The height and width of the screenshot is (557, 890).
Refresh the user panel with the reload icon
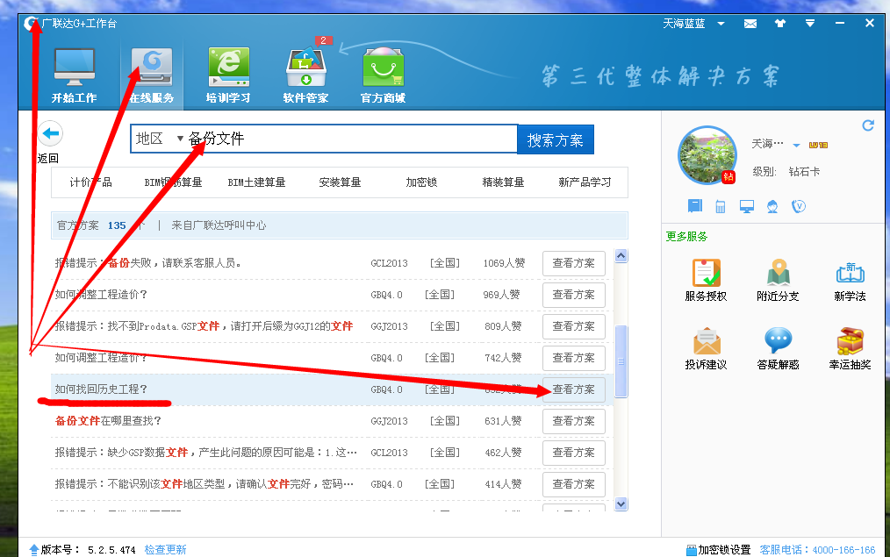point(868,125)
